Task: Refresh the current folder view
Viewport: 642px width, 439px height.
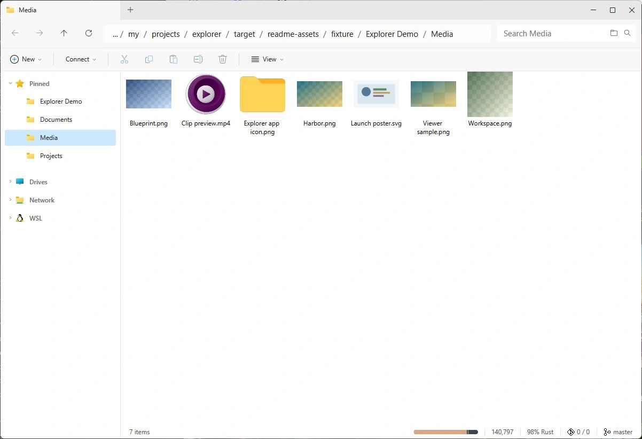Action: pos(89,33)
